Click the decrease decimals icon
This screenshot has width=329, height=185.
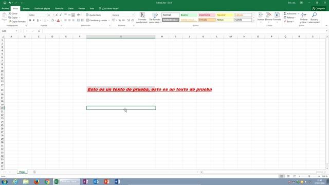tap(133, 21)
